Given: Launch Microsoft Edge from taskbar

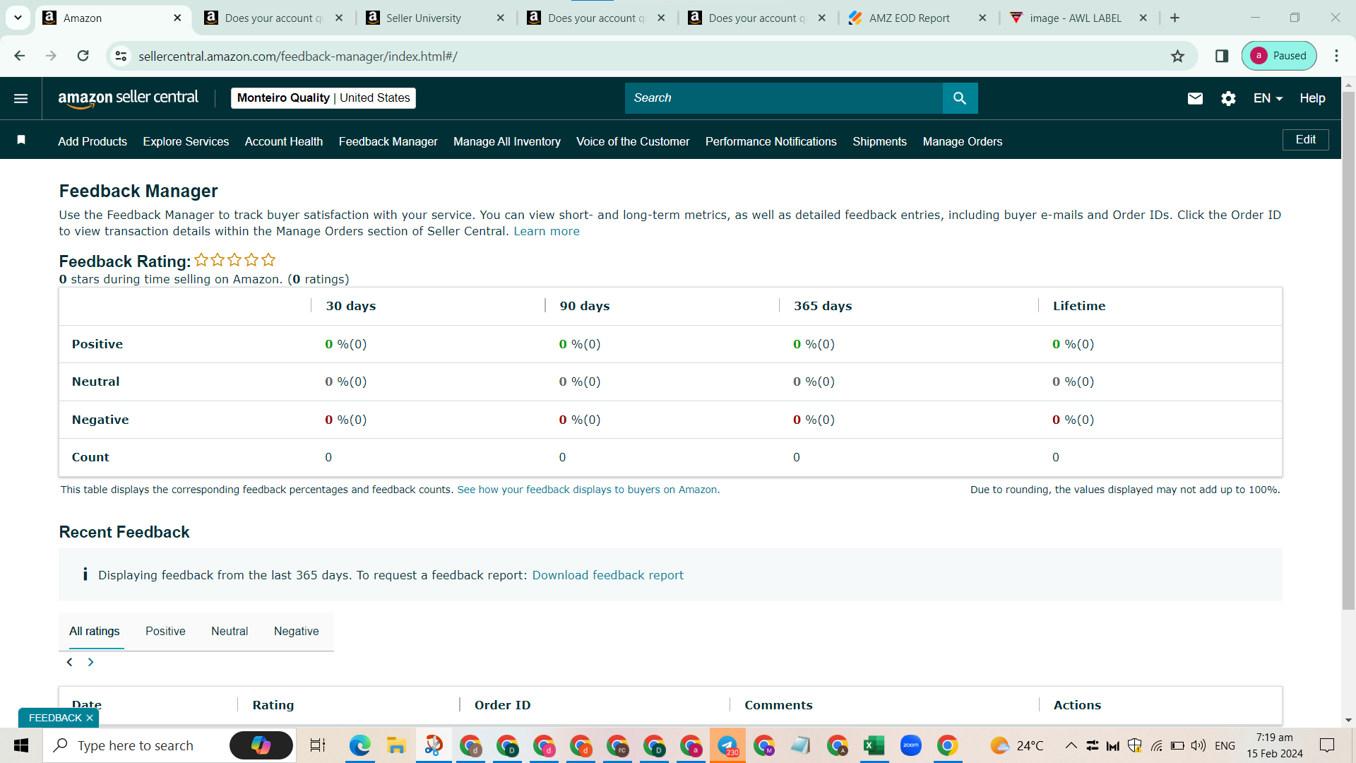Looking at the screenshot, I should click(x=360, y=745).
